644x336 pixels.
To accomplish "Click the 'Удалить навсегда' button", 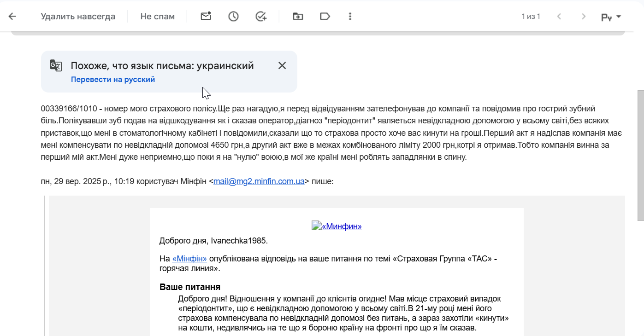I will coord(78,17).
